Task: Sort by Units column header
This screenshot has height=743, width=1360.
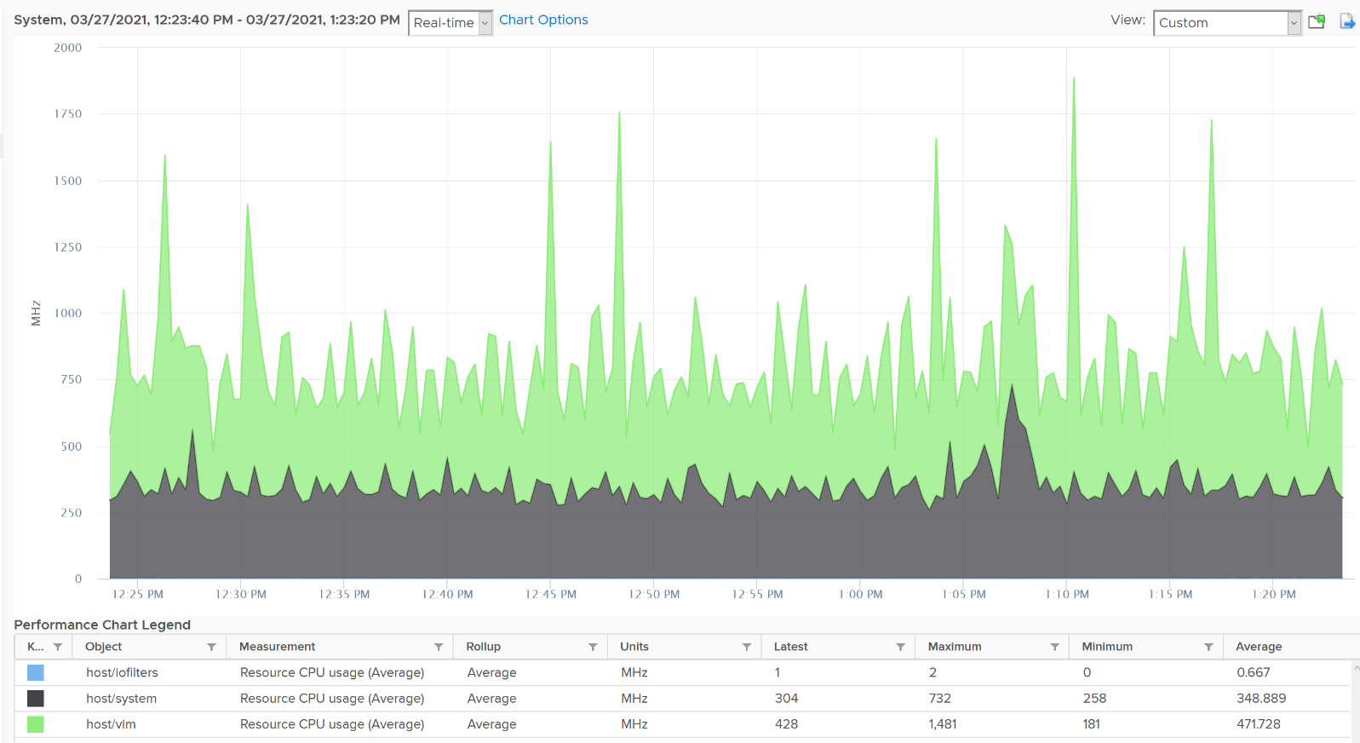Action: 634,647
